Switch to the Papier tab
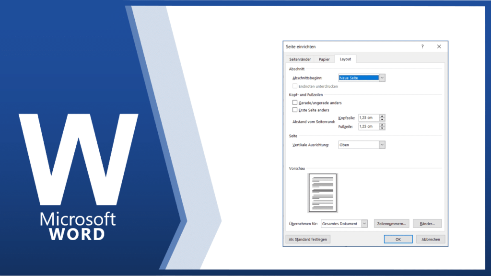491x276 pixels. coord(324,59)
